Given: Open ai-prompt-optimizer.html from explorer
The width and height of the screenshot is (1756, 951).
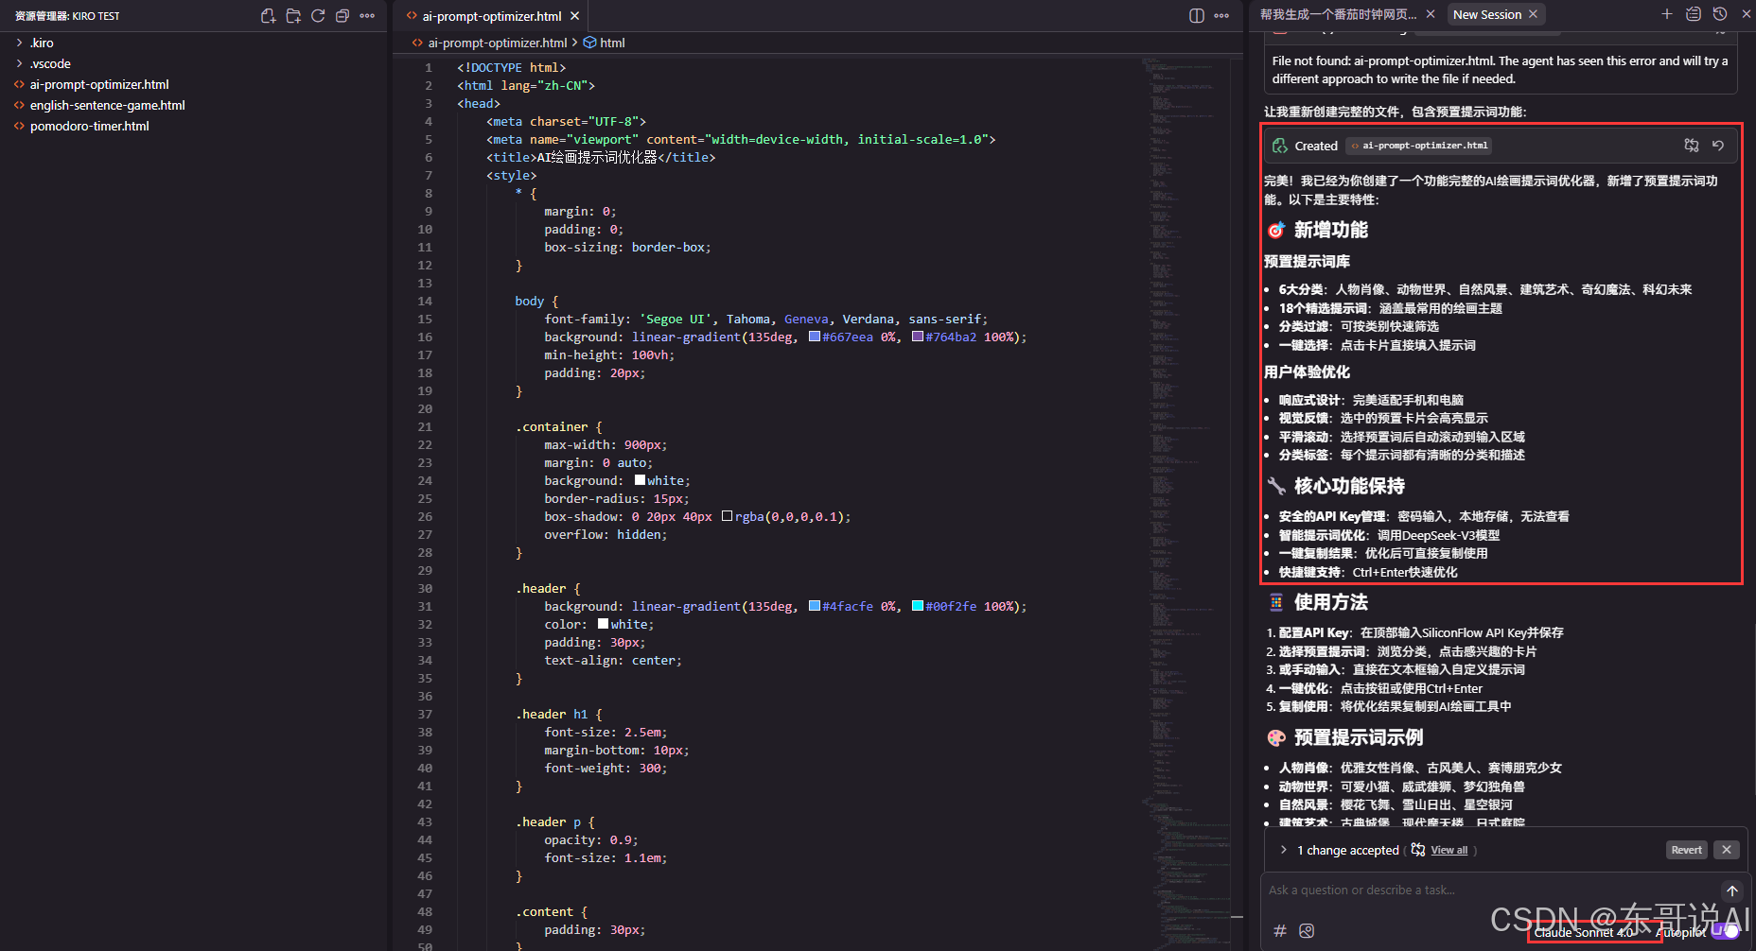Looking at the screenshot, I should pos(99,84).
